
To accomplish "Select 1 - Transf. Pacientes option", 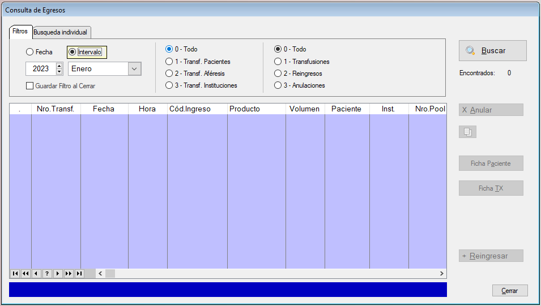I will (x=169, y=62).
